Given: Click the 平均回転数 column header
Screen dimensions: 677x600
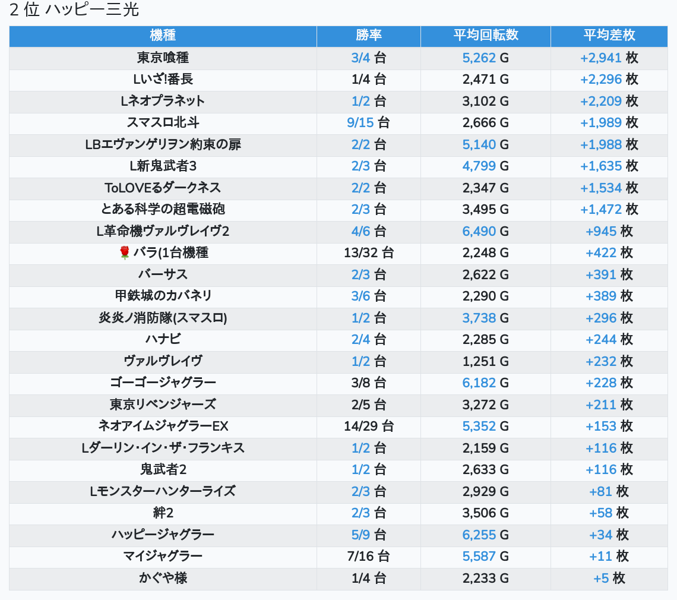Looking at the screenshot, I should pyautogui.click(x=485, y=36).
